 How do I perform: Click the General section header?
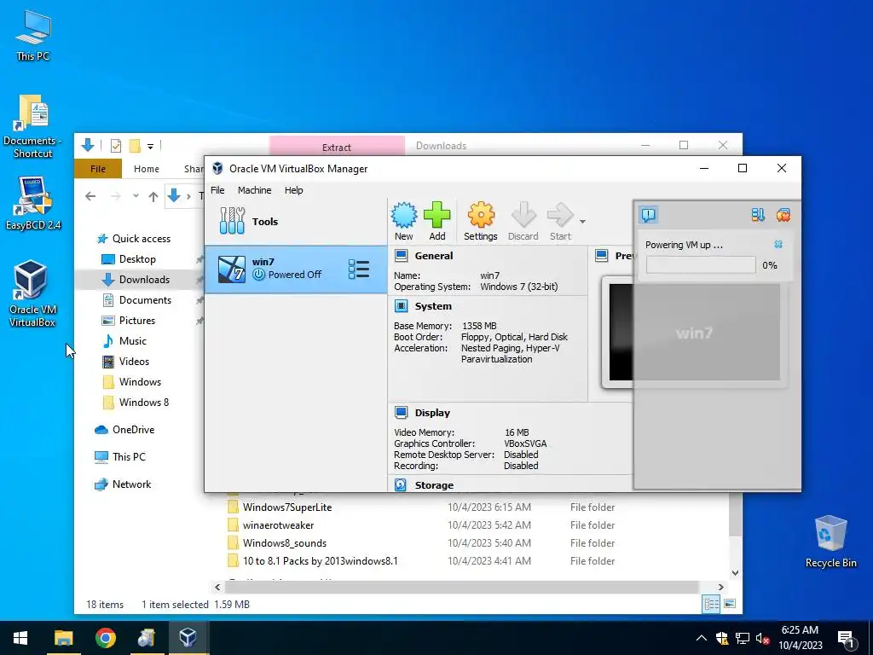pos(434,256)
